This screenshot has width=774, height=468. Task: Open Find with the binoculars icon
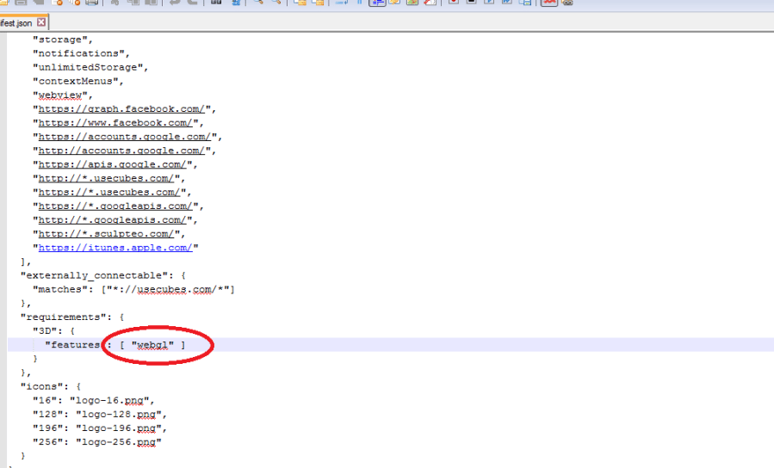(x=216, y=3)
